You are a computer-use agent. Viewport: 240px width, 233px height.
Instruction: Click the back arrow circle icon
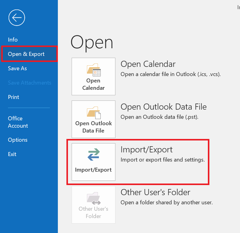17,18
